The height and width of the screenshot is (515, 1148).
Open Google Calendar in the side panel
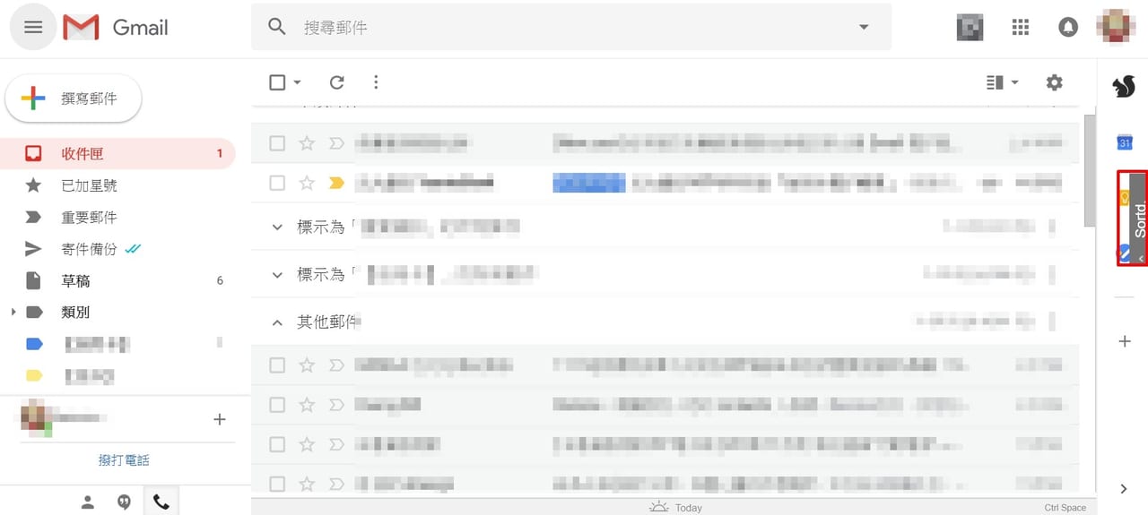(x=1125, y=142)
